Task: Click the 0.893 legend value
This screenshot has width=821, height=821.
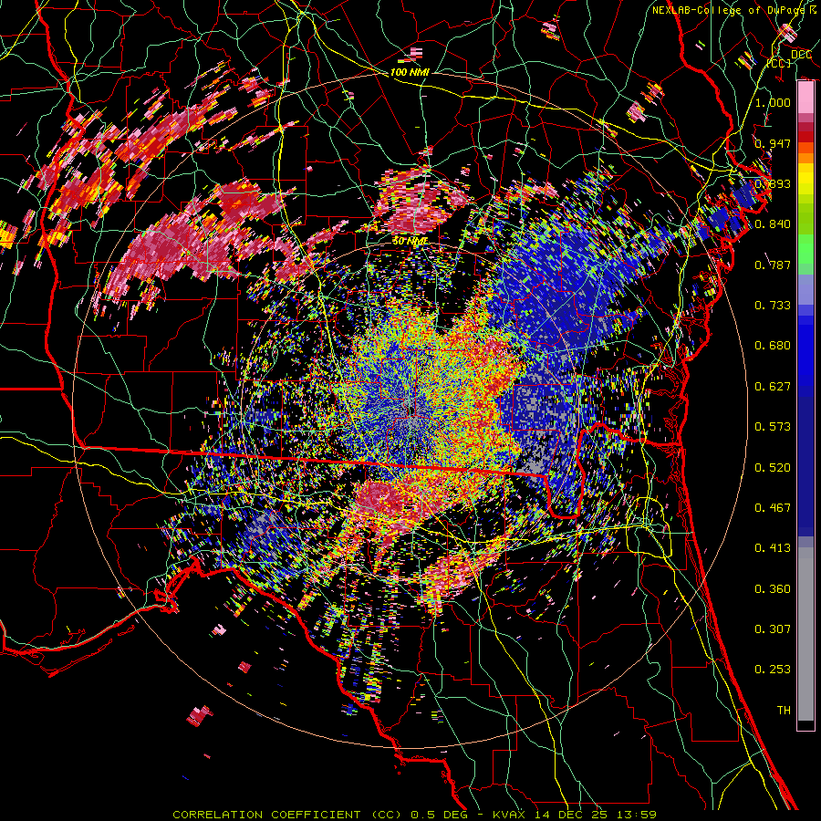Action: 773,183
